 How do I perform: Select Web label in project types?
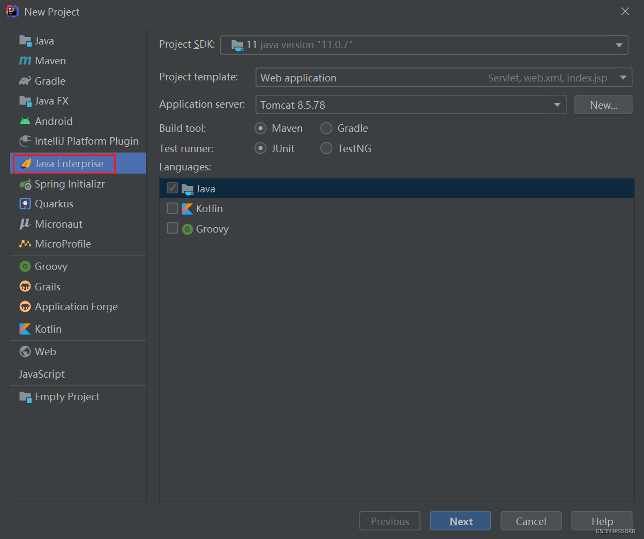coord(46,351)
